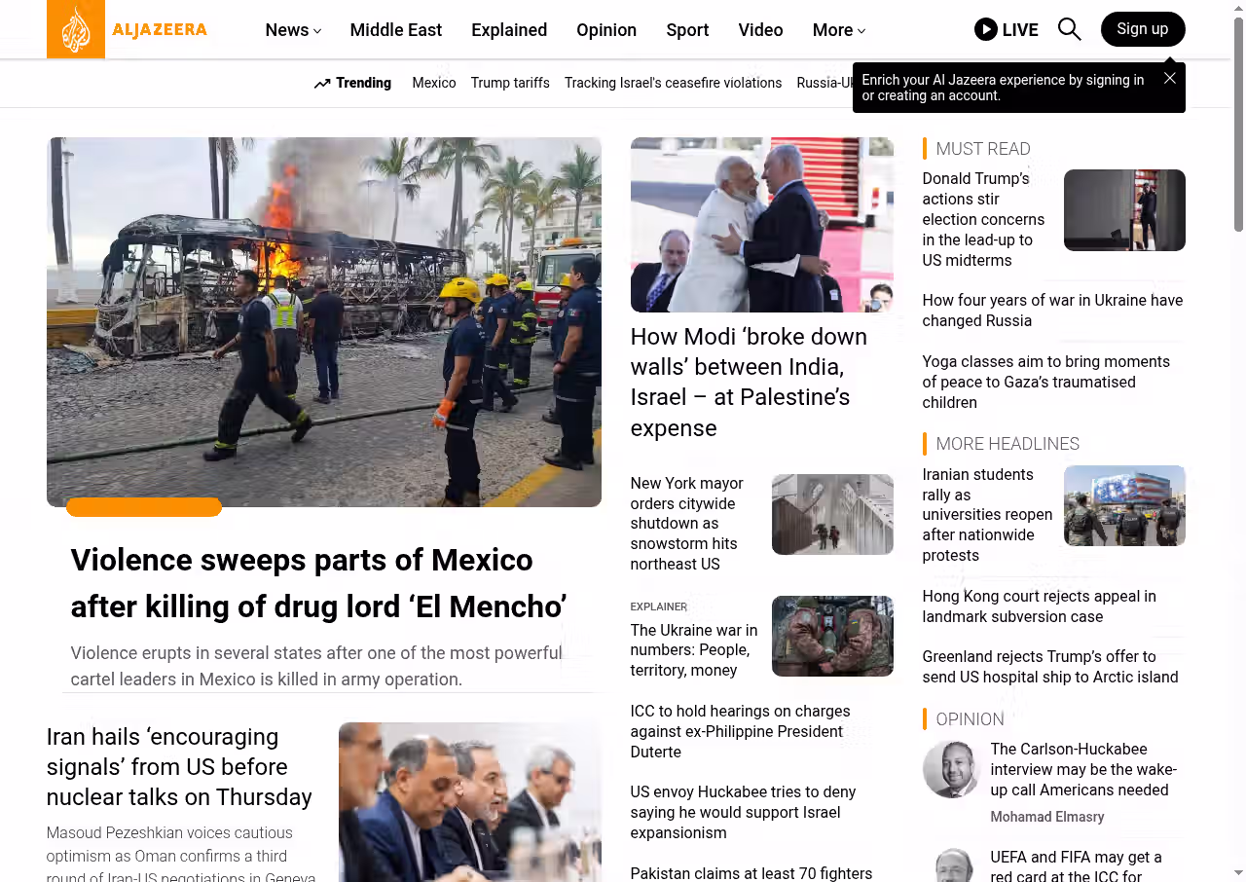
Task: Open the search magnifier icon
Action: coord(1069,29)
